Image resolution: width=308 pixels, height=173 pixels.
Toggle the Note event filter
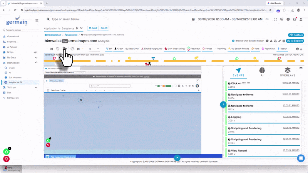coord(255,49)
